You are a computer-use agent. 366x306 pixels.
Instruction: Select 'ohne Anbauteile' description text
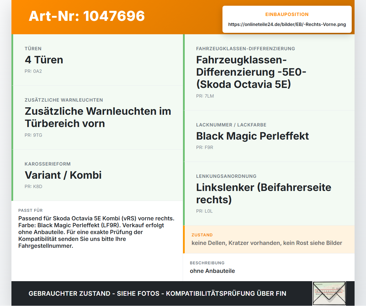click(212, 271)
